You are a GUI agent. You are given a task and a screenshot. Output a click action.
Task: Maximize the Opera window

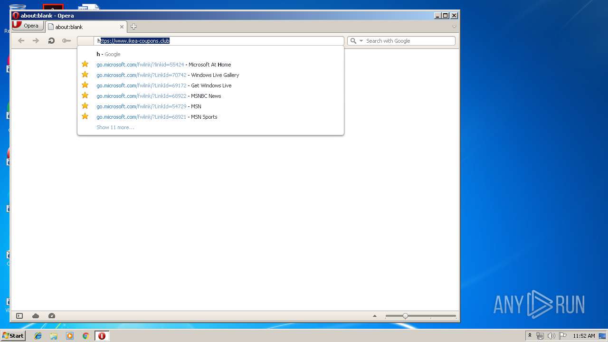pyautogui.click(x=446, y=16)
